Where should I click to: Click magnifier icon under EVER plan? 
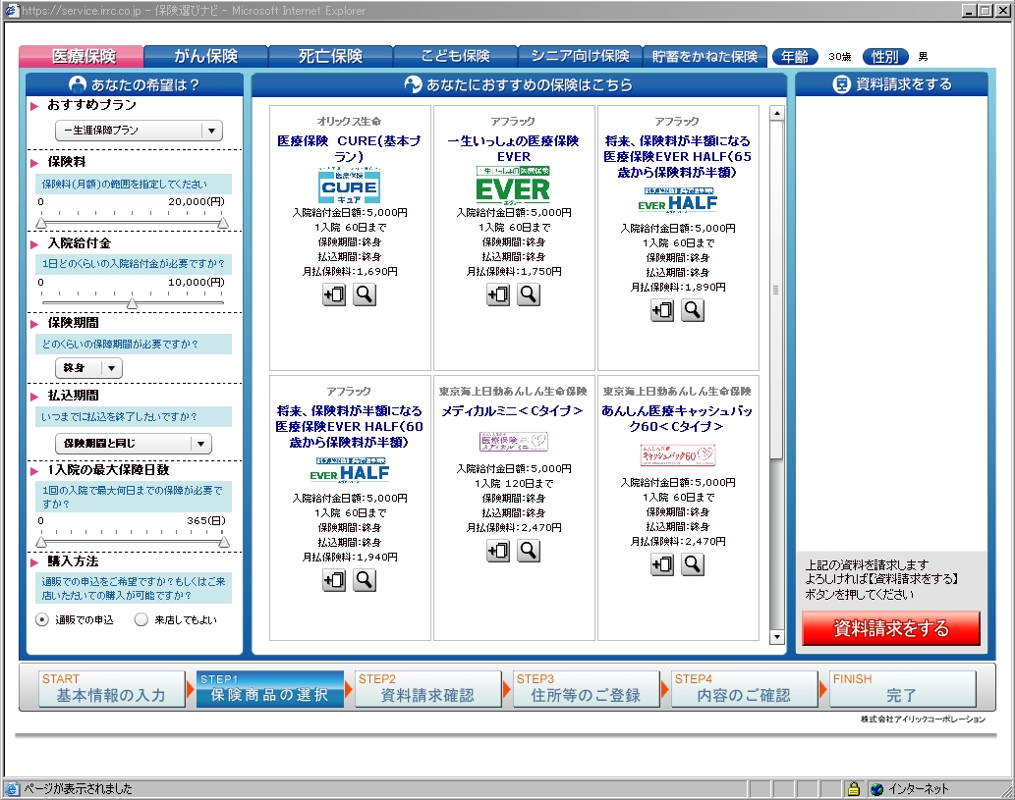point(529,294)
